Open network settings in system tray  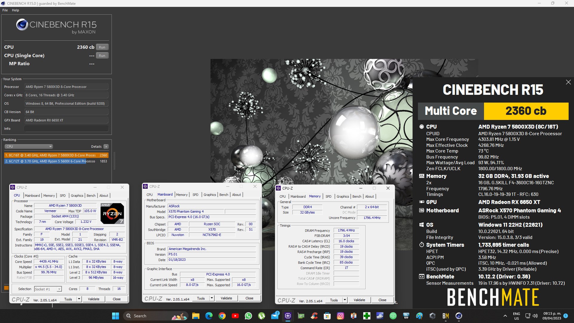pyautogui.click(x=528, y=316)
